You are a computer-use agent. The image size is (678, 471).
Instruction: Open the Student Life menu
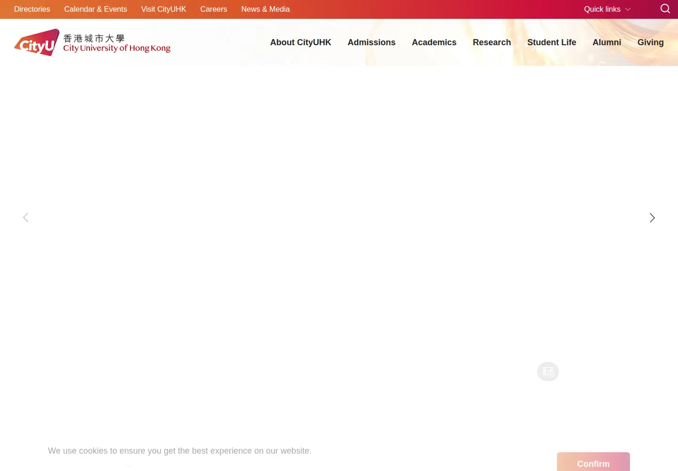point(552,42)
